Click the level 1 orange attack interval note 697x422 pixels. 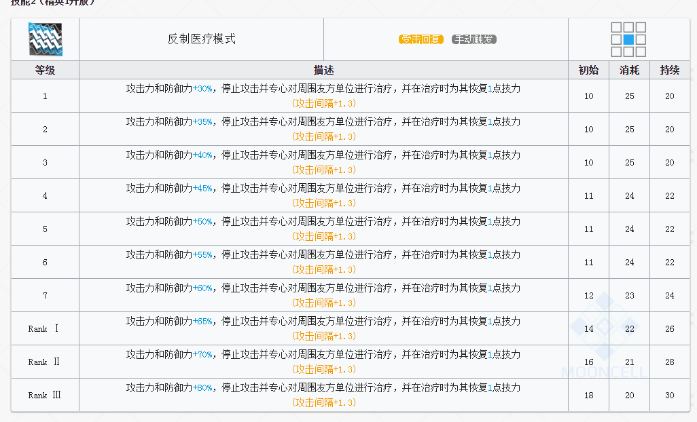click(x=323, y=103)
